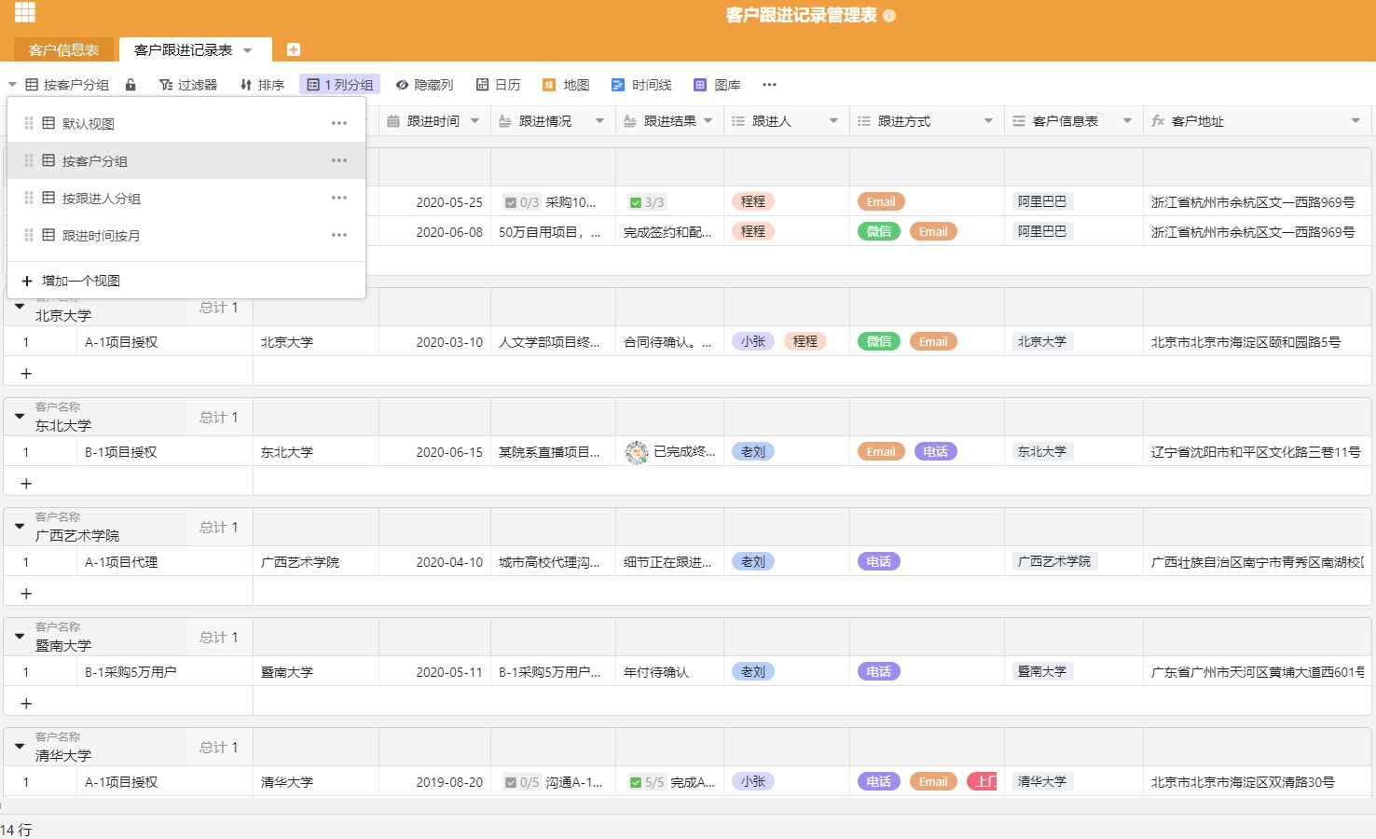This screenshot has width=1376, height=839.
Task: Open the 跟进时间 column dropdown
Action: coord(475,121)
